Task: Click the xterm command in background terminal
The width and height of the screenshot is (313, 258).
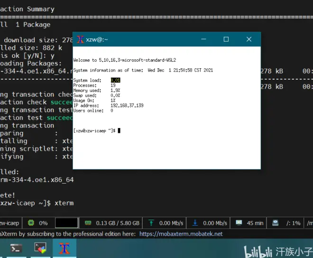Action: pos(64,203)
